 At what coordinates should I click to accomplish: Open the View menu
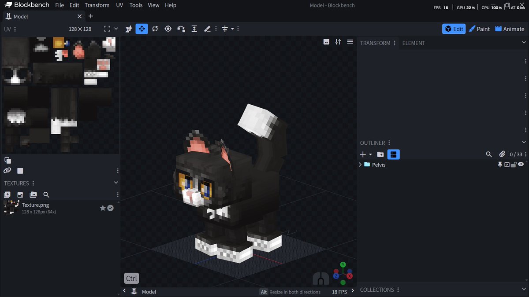pyautogui.click(x=153, y=5)
